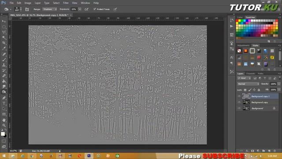Open the Exposure slider dropdown arrow
This screenshot has height=159, width=282.
80,9
